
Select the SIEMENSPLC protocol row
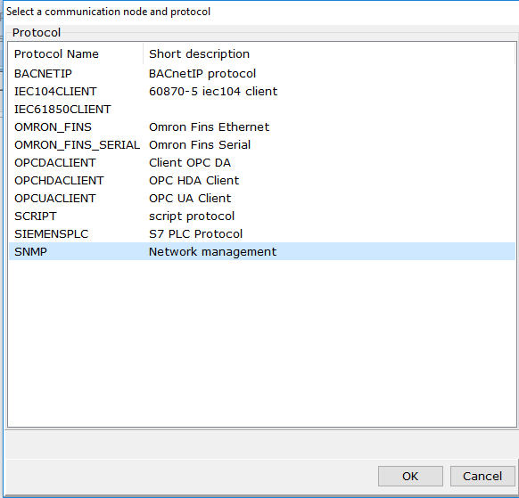pyautogui.click(x=262, y=234)
